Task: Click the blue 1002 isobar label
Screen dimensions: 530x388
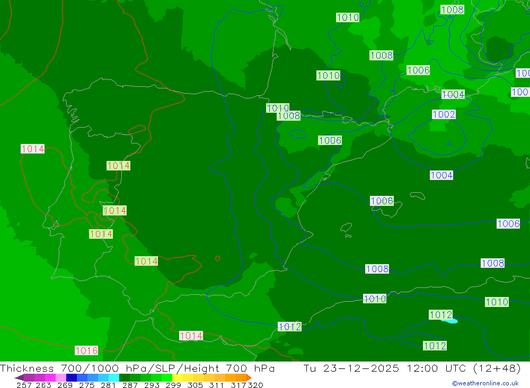Action: coord(444,114)
